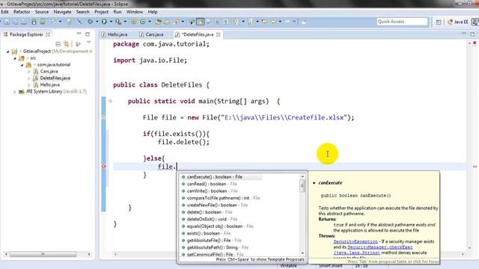Click the error marker beside file. line
Screen dimensions: 479x269
(x=103, y=167)
